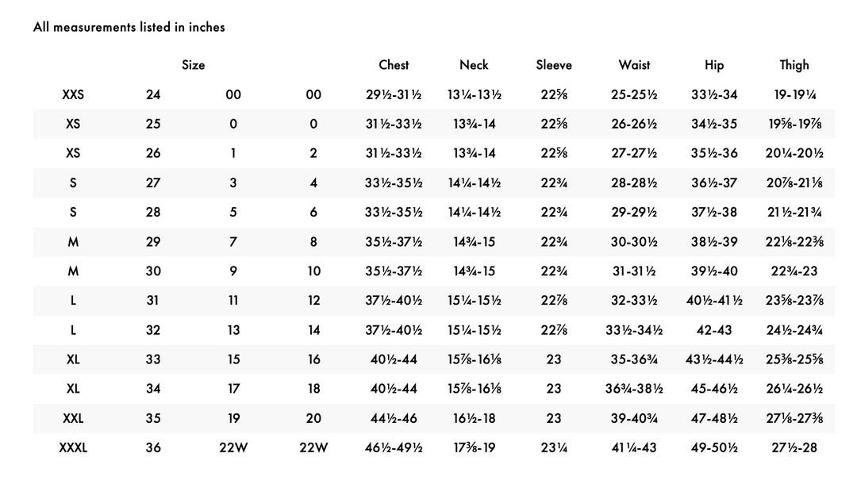Click sleeve value 23¼
The width and height of the screenshot is (857, 484).
554,448
